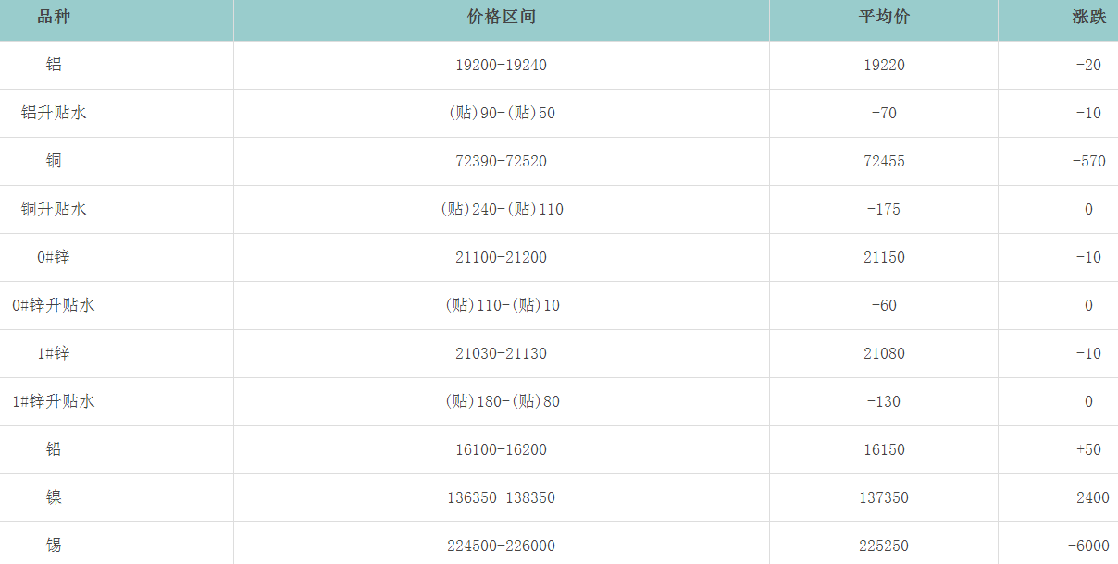Click the 1#锌升贴水 variety name

[54, 401]
